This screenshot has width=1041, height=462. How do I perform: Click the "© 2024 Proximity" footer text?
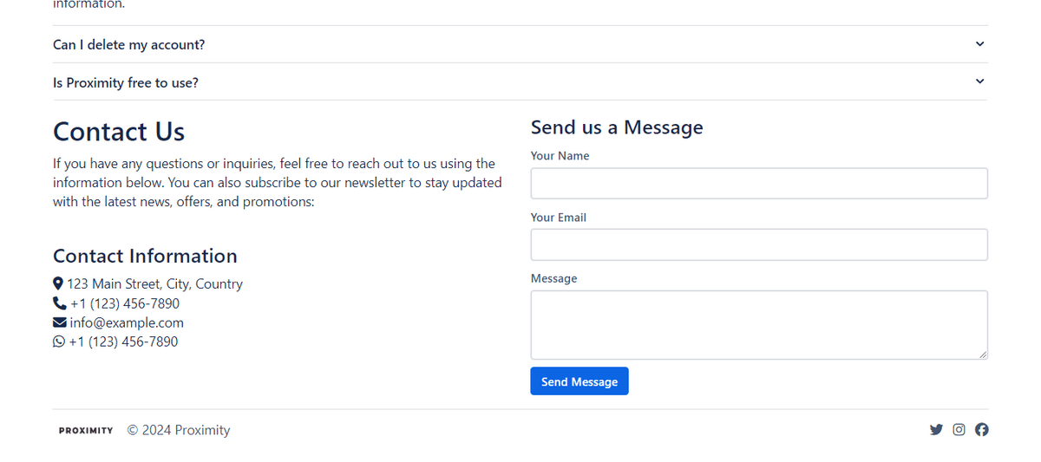(179, 430)
